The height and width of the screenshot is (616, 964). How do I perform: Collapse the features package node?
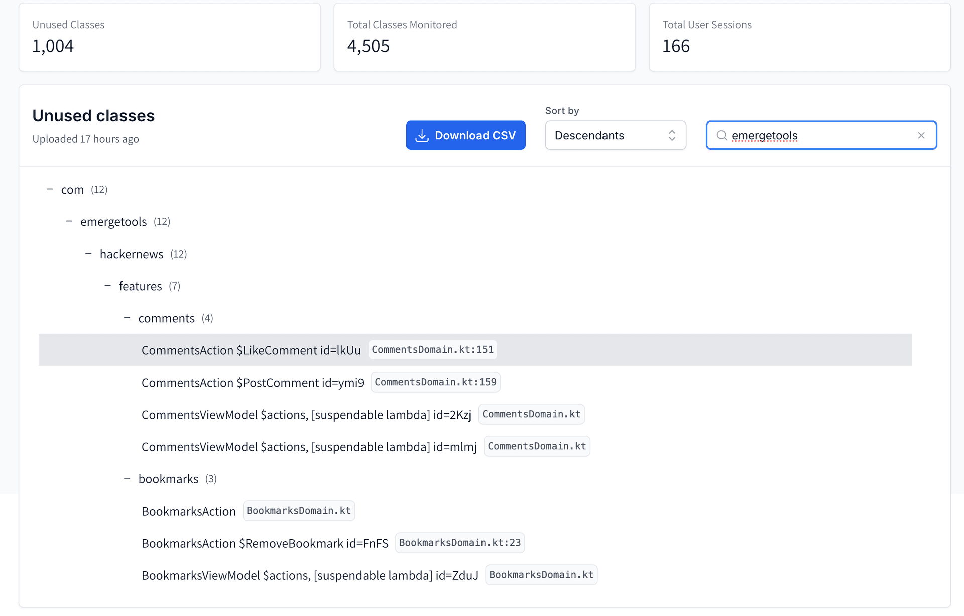point(107,285)
